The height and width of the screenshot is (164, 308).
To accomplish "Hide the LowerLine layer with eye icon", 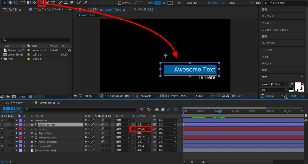I will point(2,120).
